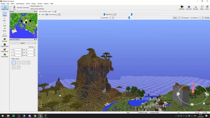Toggle the 3D view button
Image resolution: width=210 pixels, height=118 pixels.
click(x=39, y=14)
